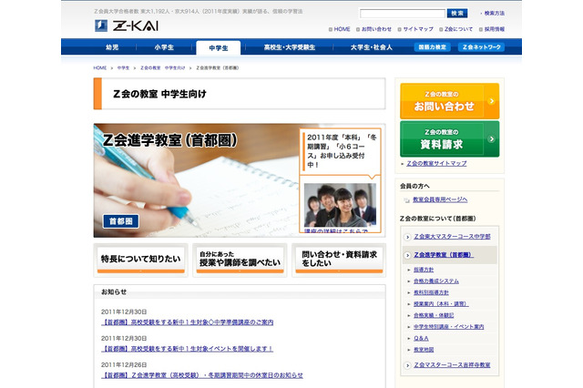Click the 授業や講師を調べたい button
583x388 pixels.
240,260
